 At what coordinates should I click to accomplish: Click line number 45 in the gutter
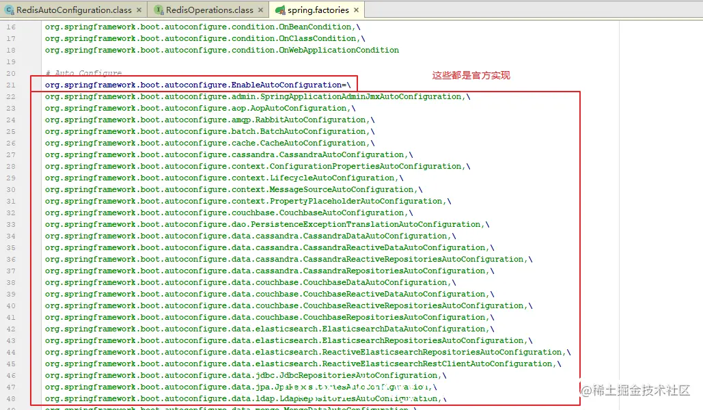[11, 364]
